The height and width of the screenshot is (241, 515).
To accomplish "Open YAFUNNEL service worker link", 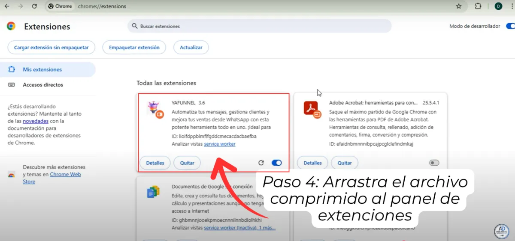I will 220,144.
